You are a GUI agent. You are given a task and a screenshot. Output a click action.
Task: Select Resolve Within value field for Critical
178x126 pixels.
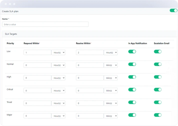tap(90, 91)
